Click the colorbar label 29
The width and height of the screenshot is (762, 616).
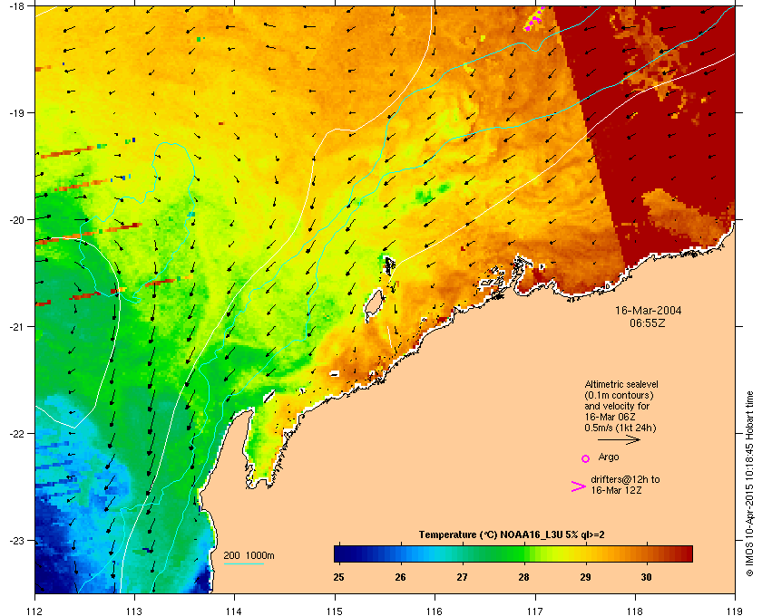(x=586, y=577)
